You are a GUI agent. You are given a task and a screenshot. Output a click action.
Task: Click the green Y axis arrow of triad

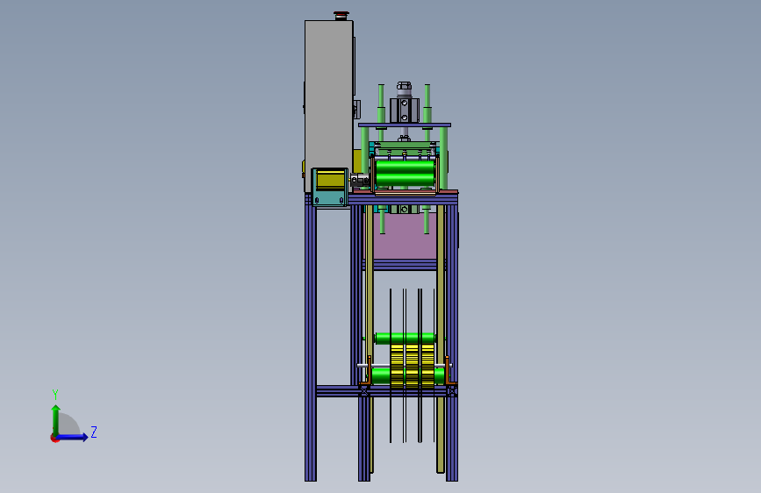point(56,420)
